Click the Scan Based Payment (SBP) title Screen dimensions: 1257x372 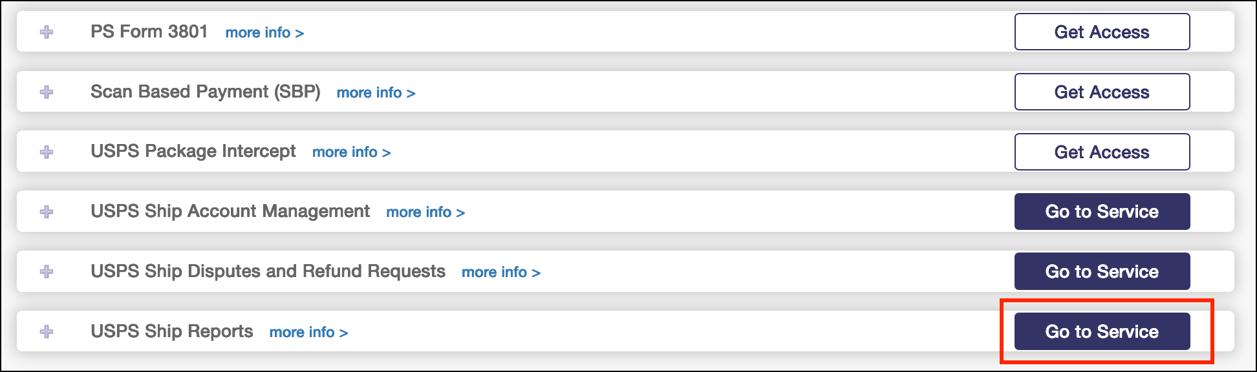[205, 92]
